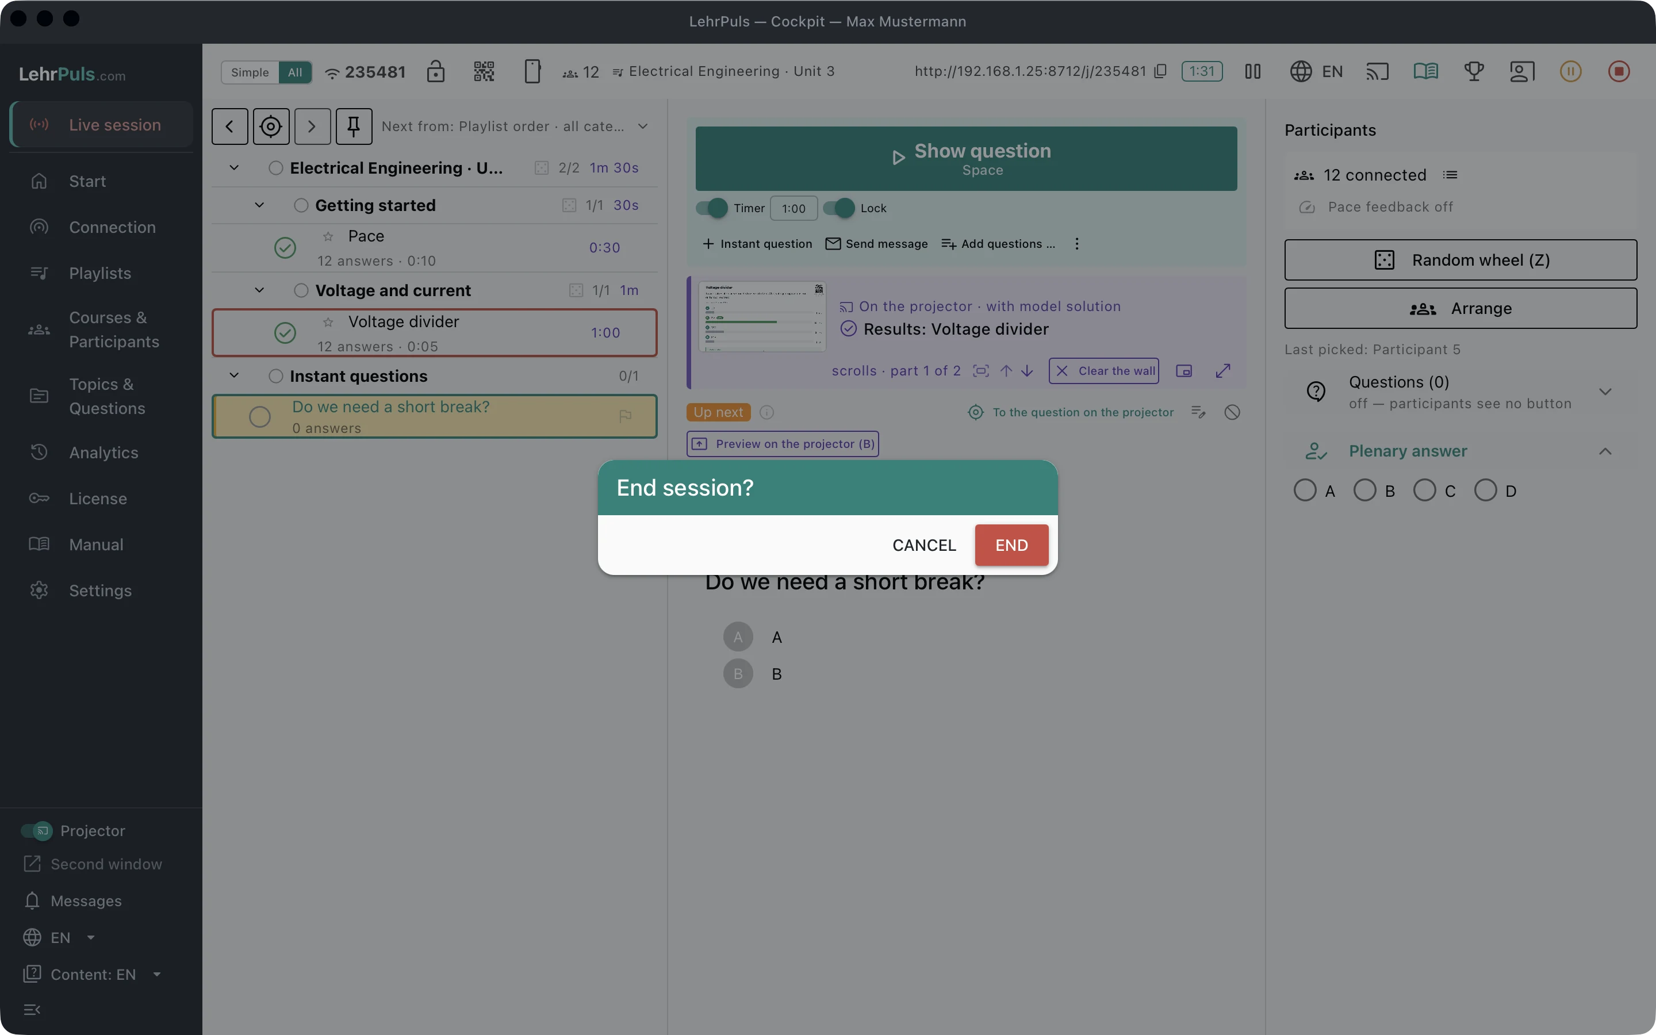Click CANCEL in the End session dialog

pyautogui.click(x=924, y=545)
